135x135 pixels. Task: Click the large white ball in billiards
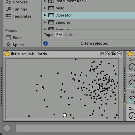click(65, 115)
